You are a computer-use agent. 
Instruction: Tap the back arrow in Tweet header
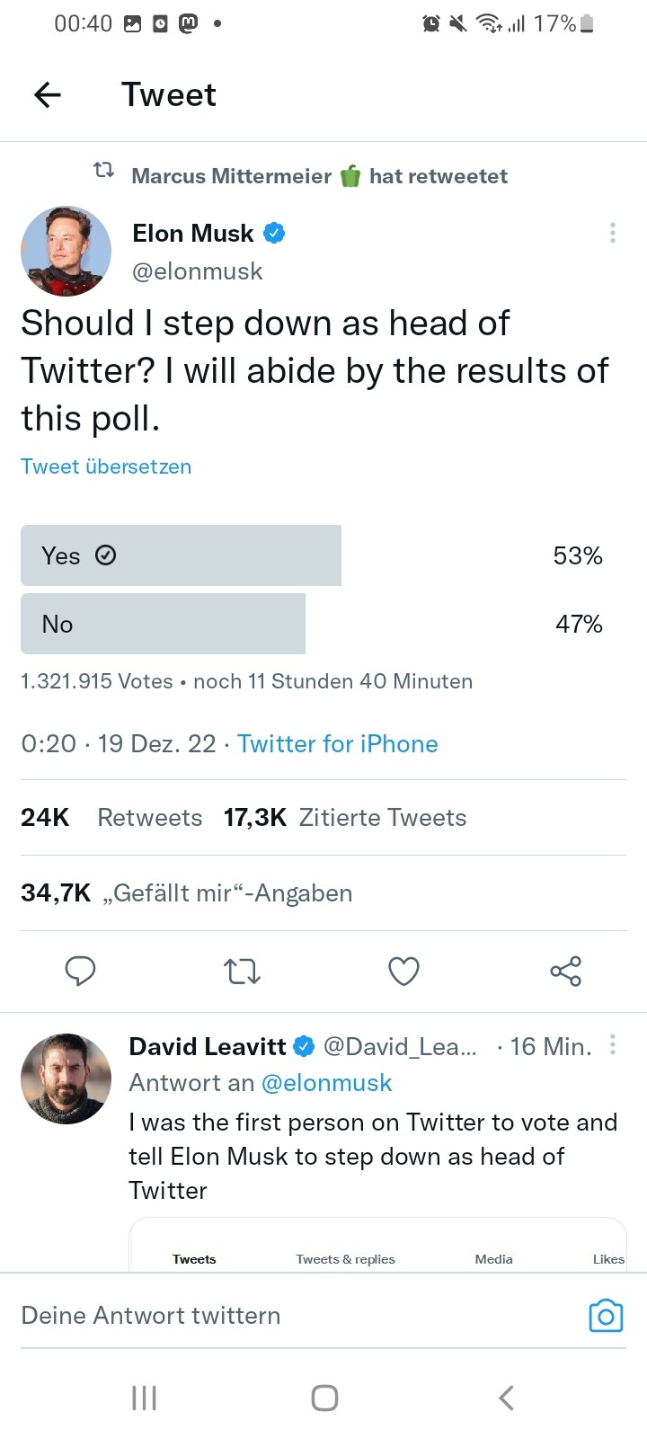48,94
